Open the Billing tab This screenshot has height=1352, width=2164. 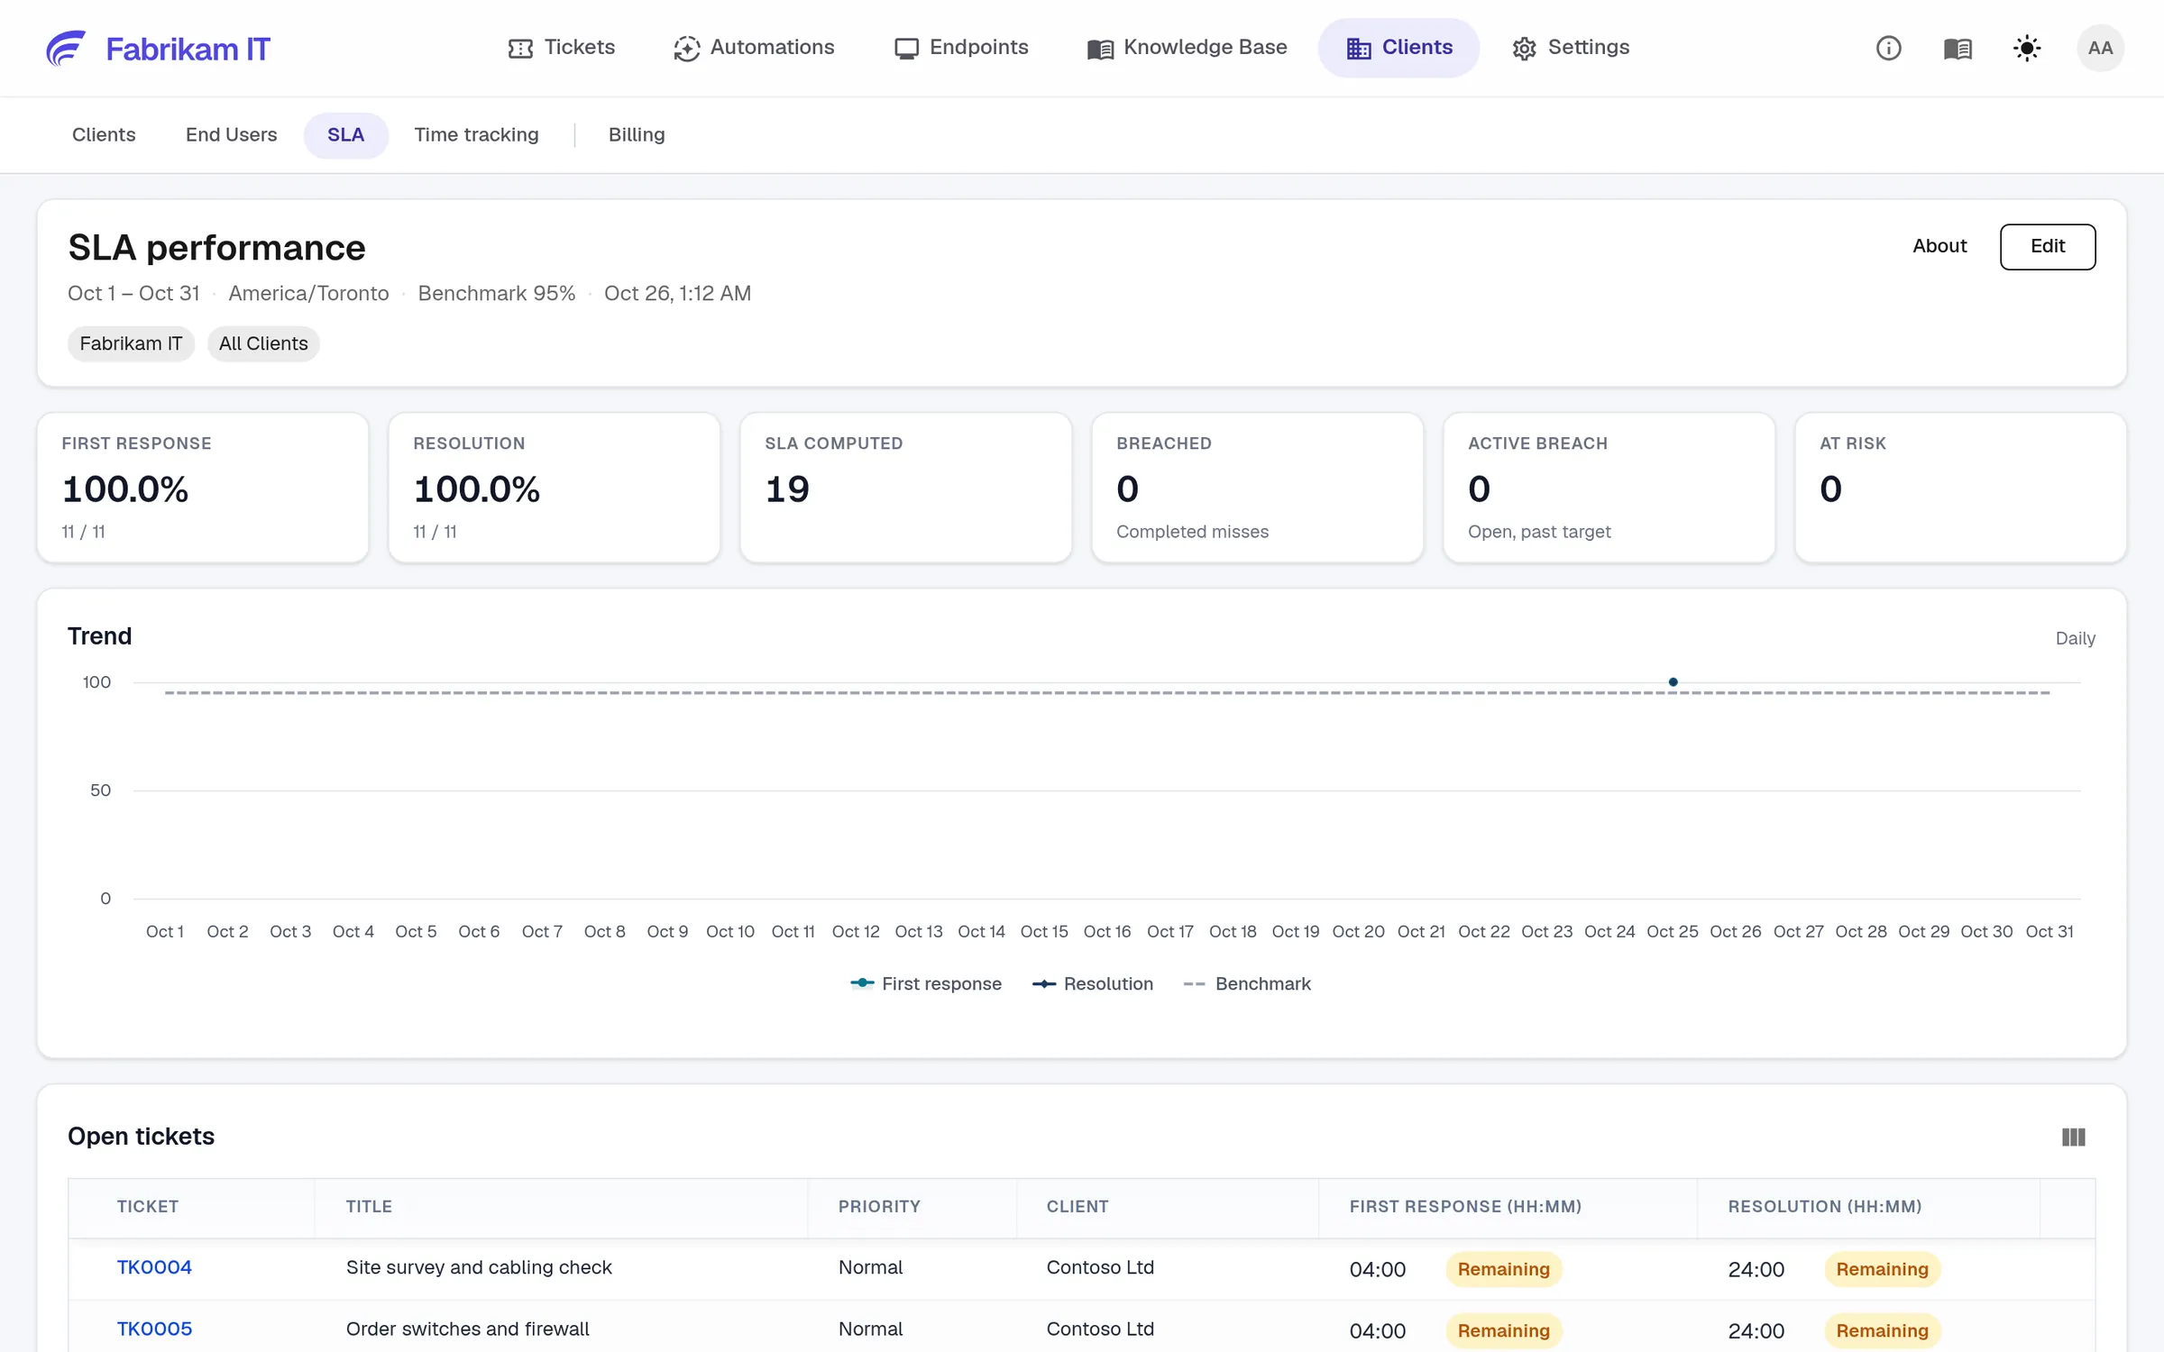637,135
